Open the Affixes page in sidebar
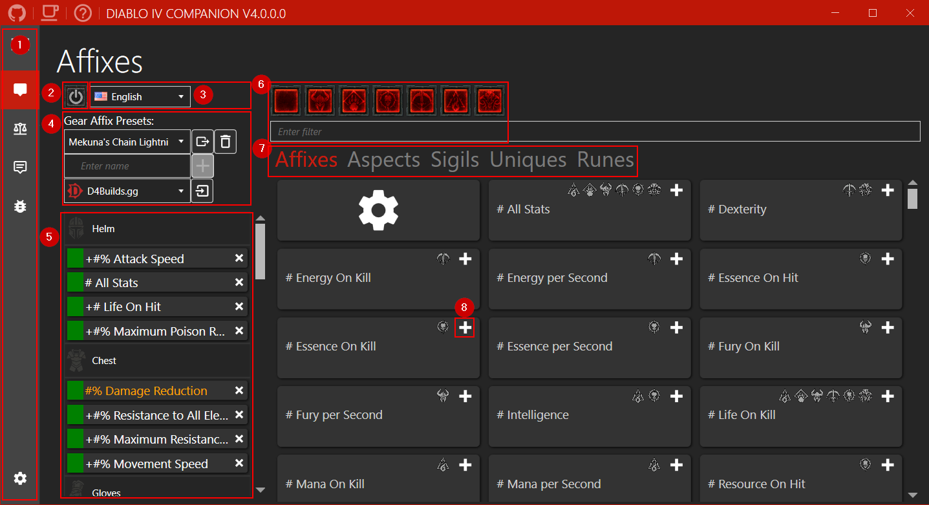This screenshot has height=505, width=929. point(20,90)
